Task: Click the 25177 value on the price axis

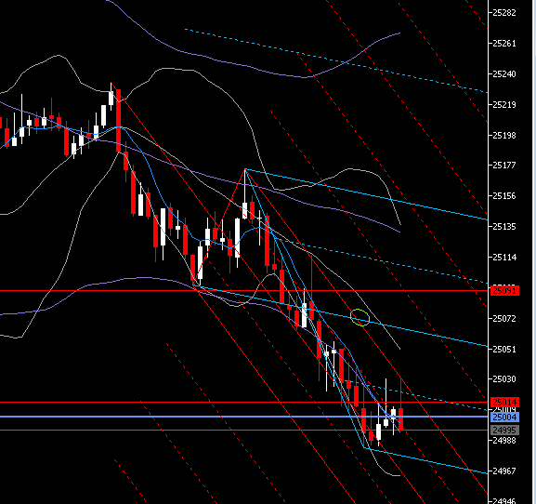Action: pos(504,166)
